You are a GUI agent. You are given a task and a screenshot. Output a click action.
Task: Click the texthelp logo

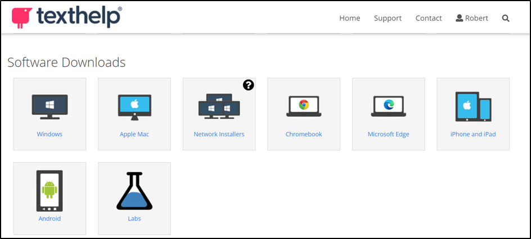[x=67, y=17]
